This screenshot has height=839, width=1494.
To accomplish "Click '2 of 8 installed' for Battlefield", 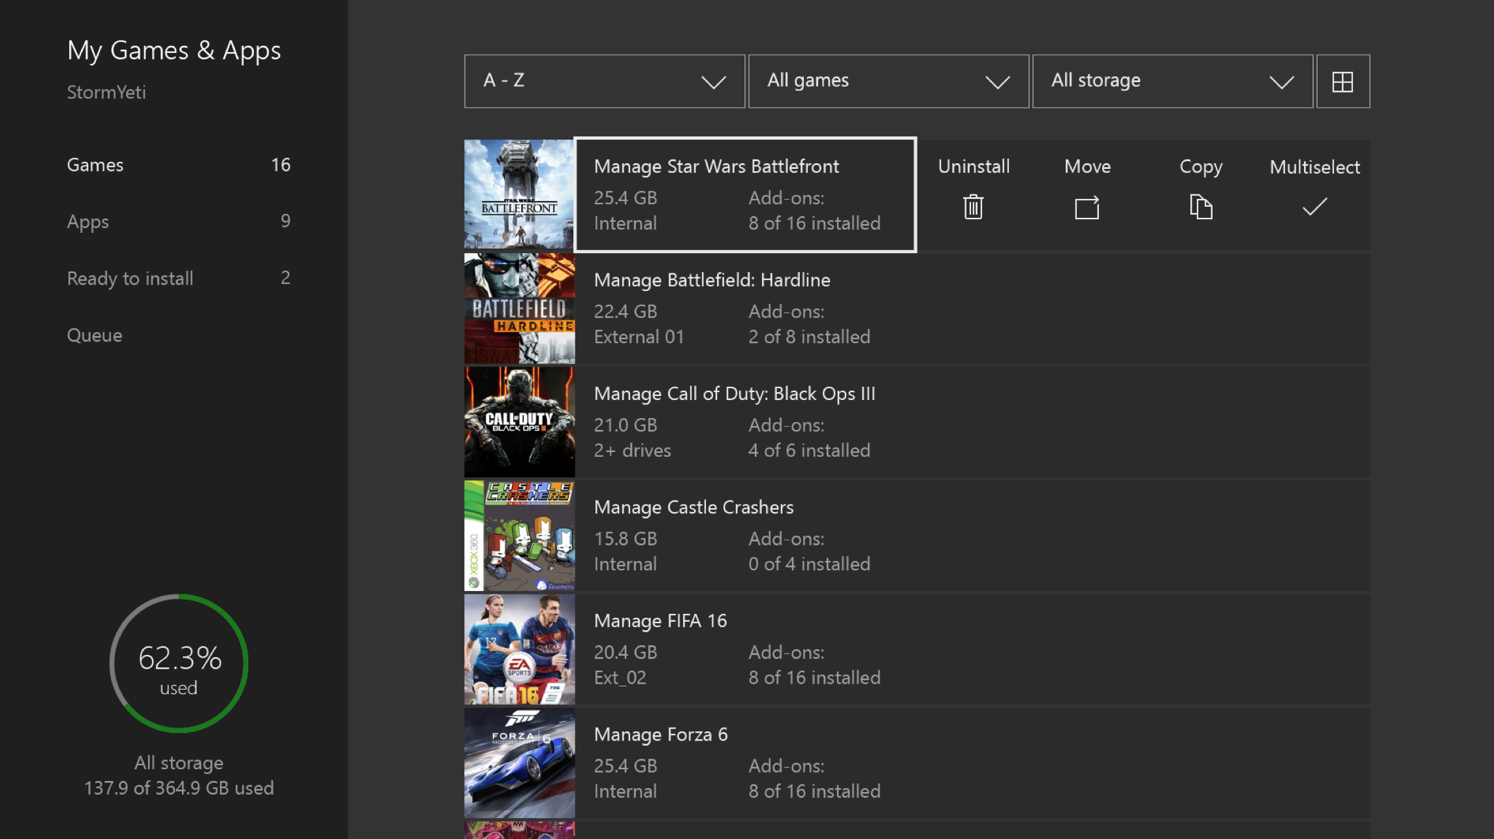I will [809, 337].
